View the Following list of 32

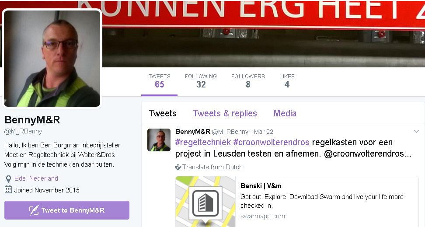click(201, 81)
